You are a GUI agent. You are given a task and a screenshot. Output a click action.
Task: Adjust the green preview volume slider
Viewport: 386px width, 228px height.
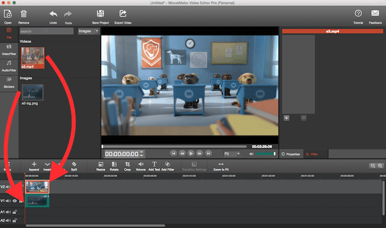click(x=266, y=154)
